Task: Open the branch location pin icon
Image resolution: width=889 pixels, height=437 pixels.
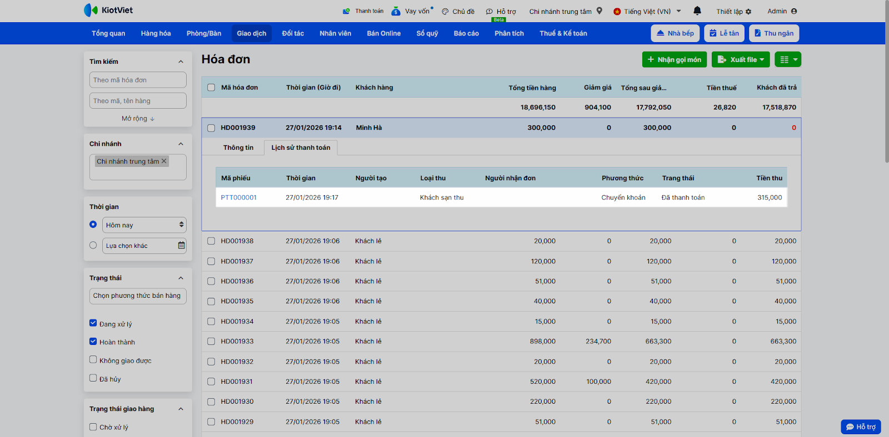Action: point(600,11)
